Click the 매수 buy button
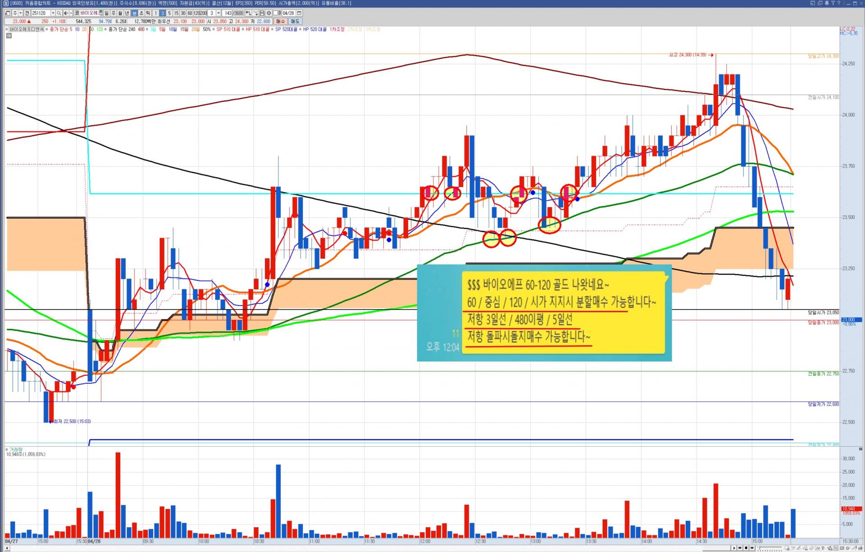This screenshot has width=865, height=552. click(x=281, y=21)
